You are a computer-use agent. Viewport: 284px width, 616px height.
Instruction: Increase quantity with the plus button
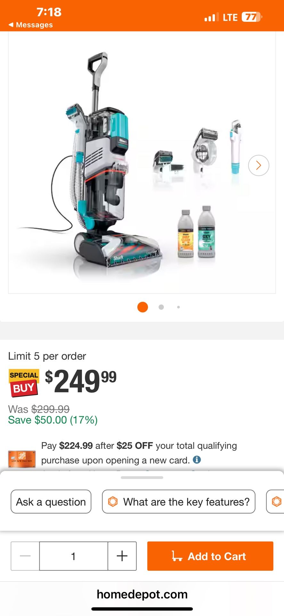tap(122, 556)
